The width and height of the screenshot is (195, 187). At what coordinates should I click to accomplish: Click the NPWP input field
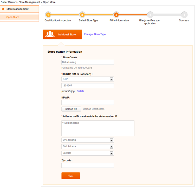[x=88, y=102]
